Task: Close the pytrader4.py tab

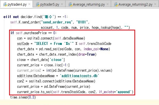Action: 29,4
